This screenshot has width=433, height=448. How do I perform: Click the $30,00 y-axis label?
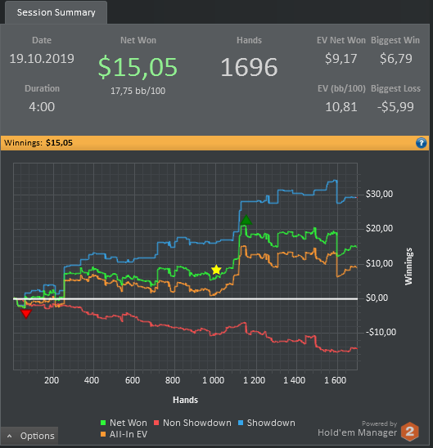[x=379, y=194]
